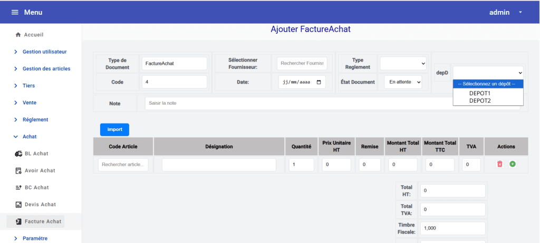Expand the Gestion des articles section
540x243 pixels.
pyautogui.click(x=46, y=68)
